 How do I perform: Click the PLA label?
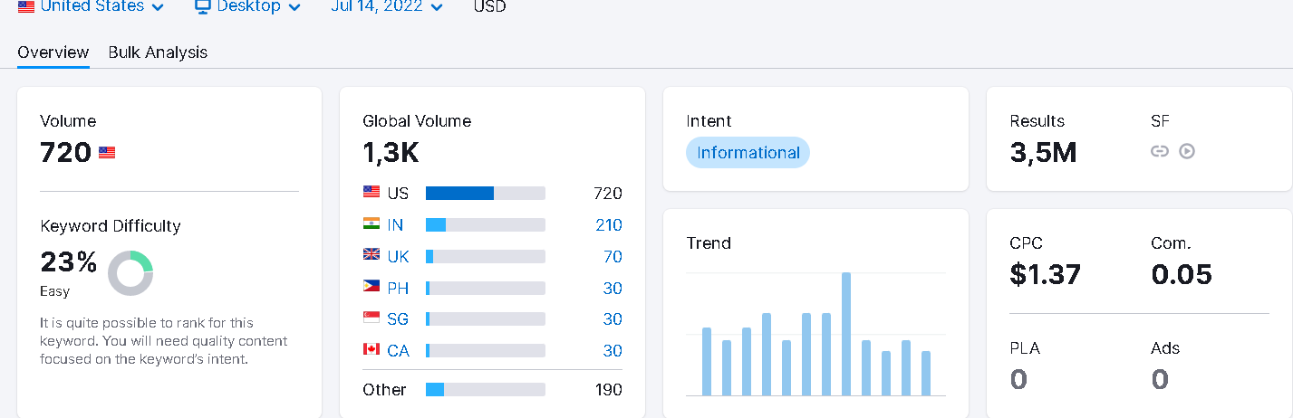pyautogui.click(x=1025, y=348)
